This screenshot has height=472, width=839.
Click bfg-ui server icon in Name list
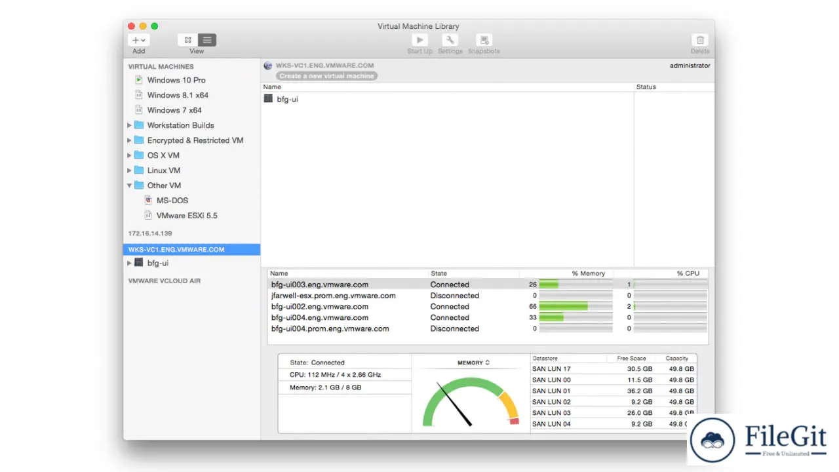click(x=268, y=99)
